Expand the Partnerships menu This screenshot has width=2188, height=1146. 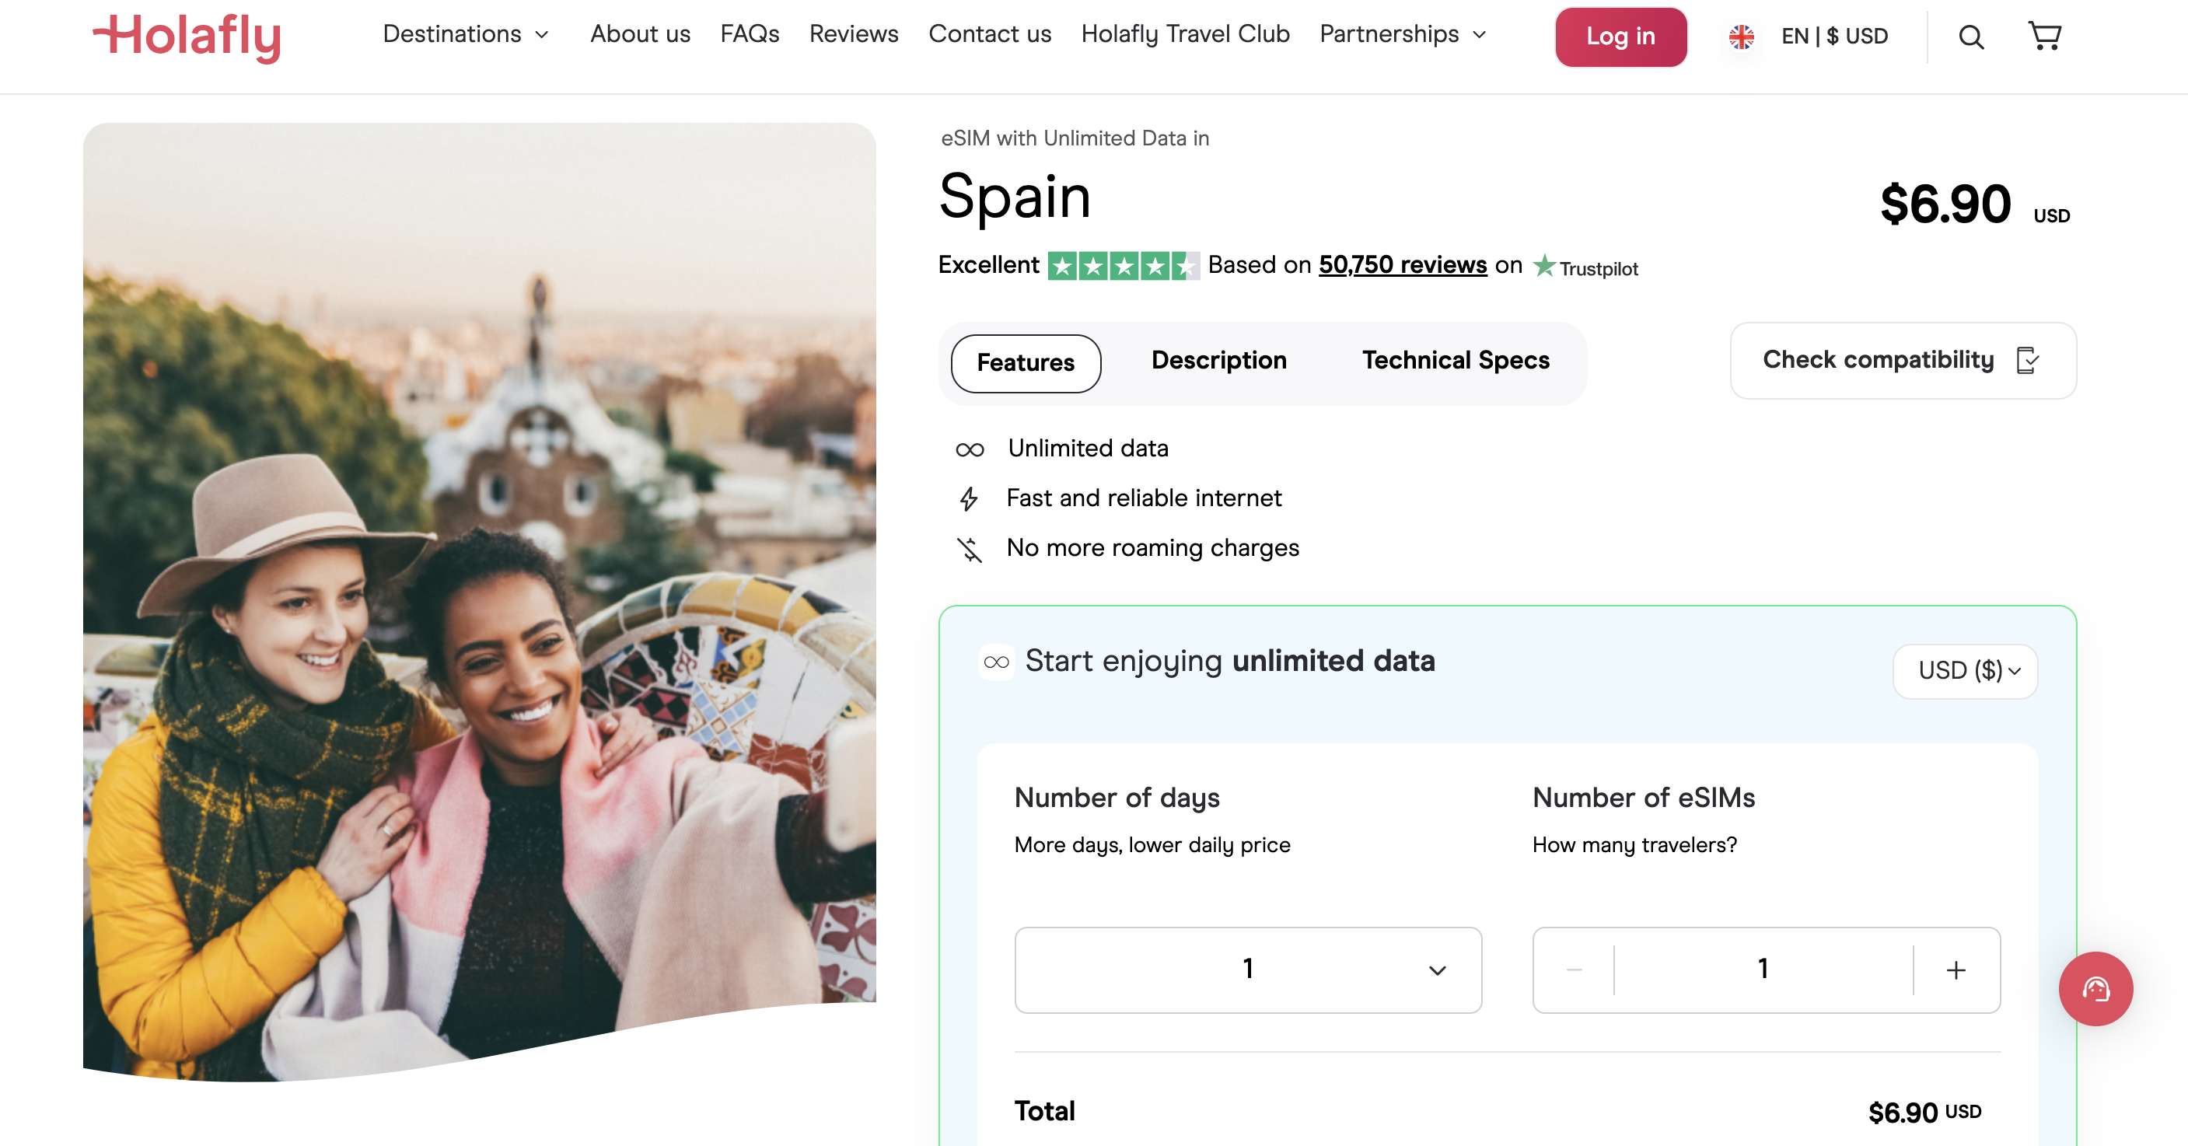1403,34
